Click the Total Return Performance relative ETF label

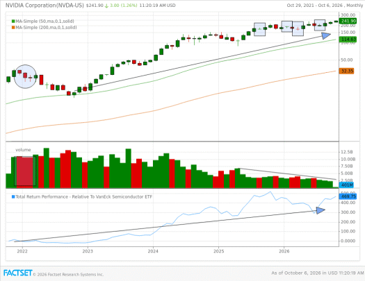coord(84,197)
